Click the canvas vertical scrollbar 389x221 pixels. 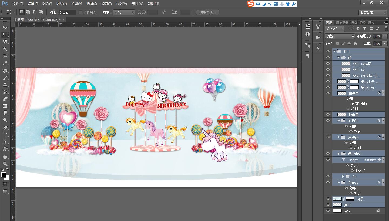click(x=299, y=124)
